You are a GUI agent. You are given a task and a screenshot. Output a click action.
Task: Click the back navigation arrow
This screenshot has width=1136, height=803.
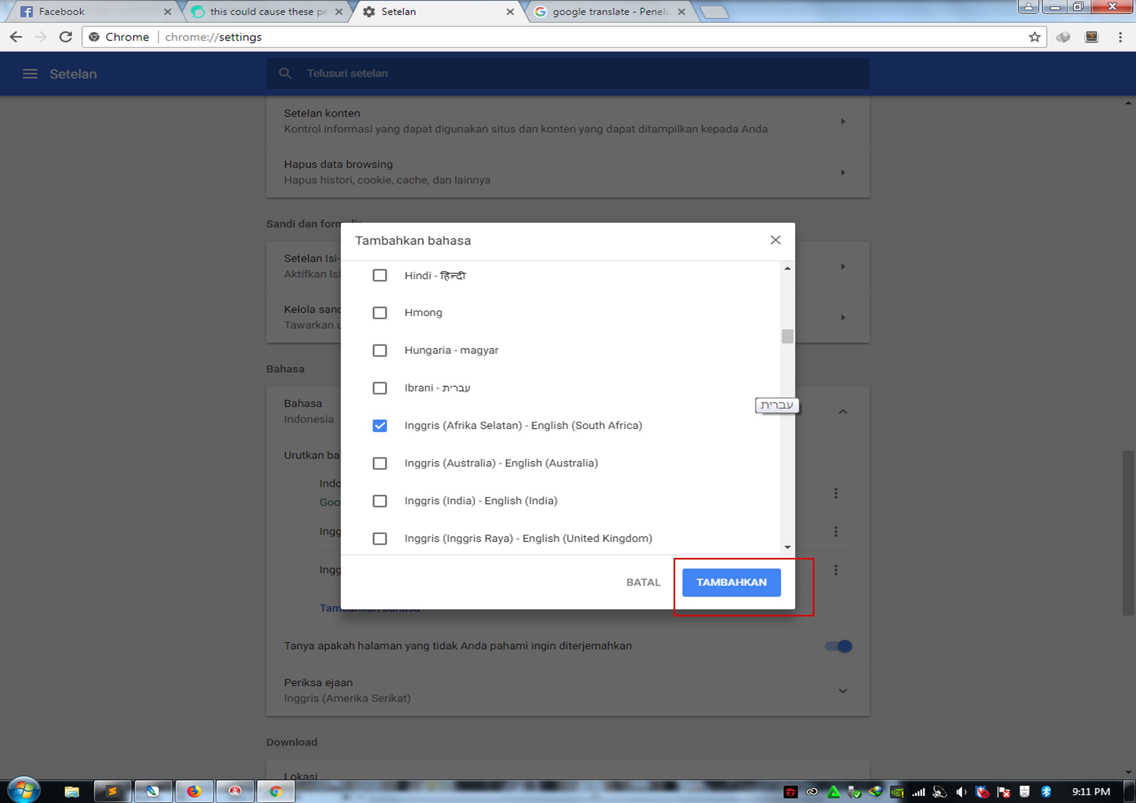point(16,37)
